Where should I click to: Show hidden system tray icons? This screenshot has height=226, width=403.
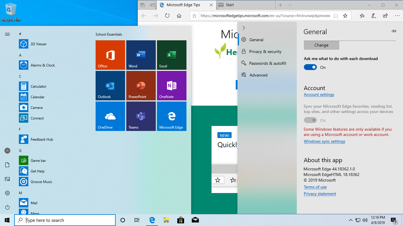[350, 220]
